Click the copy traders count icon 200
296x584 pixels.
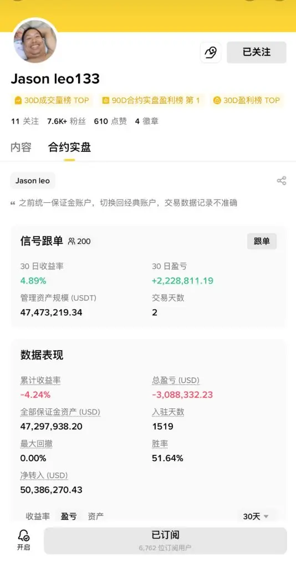point(79,242)
